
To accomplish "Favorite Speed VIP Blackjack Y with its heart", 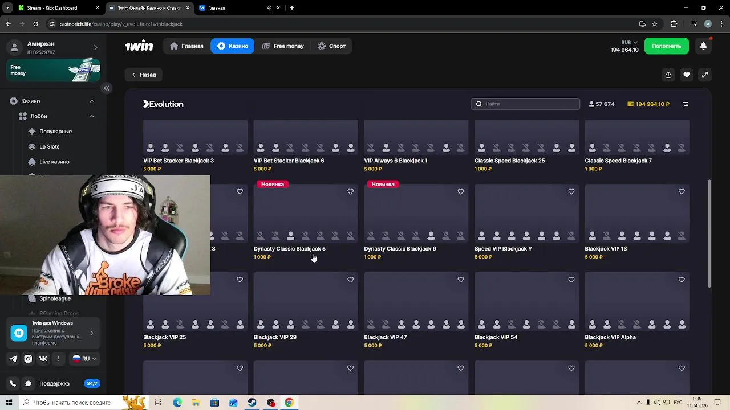I will [571, 192].
